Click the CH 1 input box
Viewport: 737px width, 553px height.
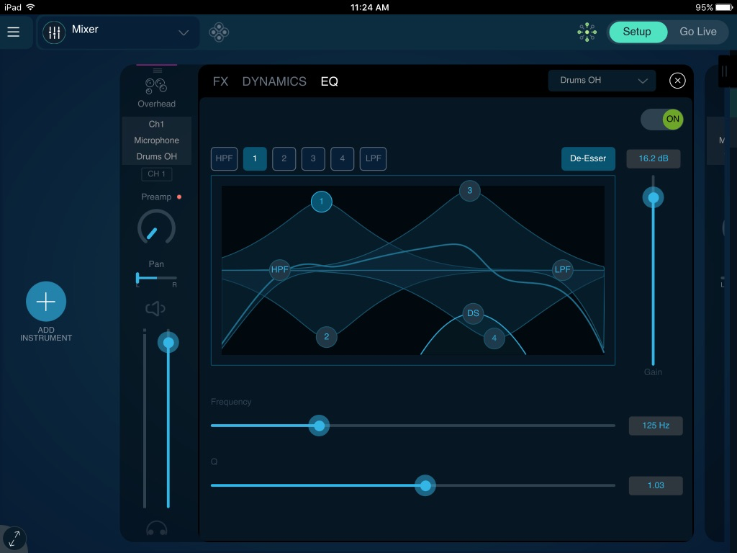[x=156, y=174]
